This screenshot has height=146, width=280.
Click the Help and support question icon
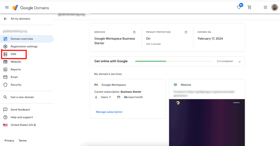(5, 117)
